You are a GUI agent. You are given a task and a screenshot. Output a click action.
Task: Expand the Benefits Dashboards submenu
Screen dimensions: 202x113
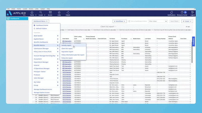(46, 42)
